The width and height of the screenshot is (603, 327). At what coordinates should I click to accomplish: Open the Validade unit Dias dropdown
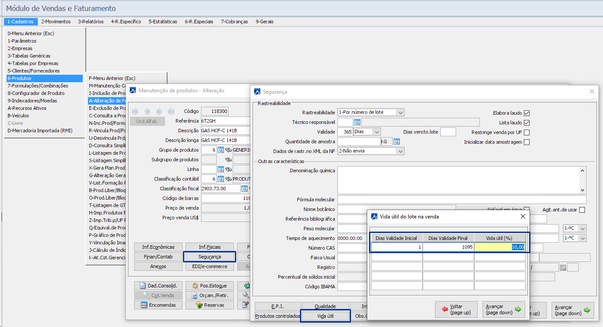[x=376, y=132]
